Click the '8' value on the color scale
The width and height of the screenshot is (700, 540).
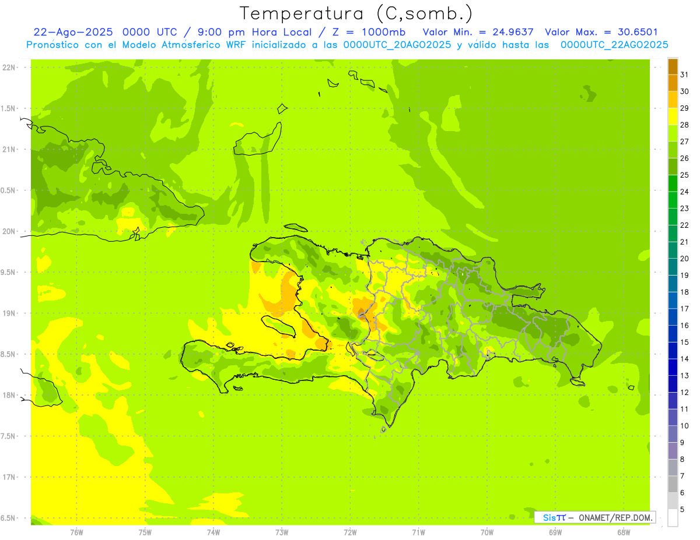[x=682, y=459]
